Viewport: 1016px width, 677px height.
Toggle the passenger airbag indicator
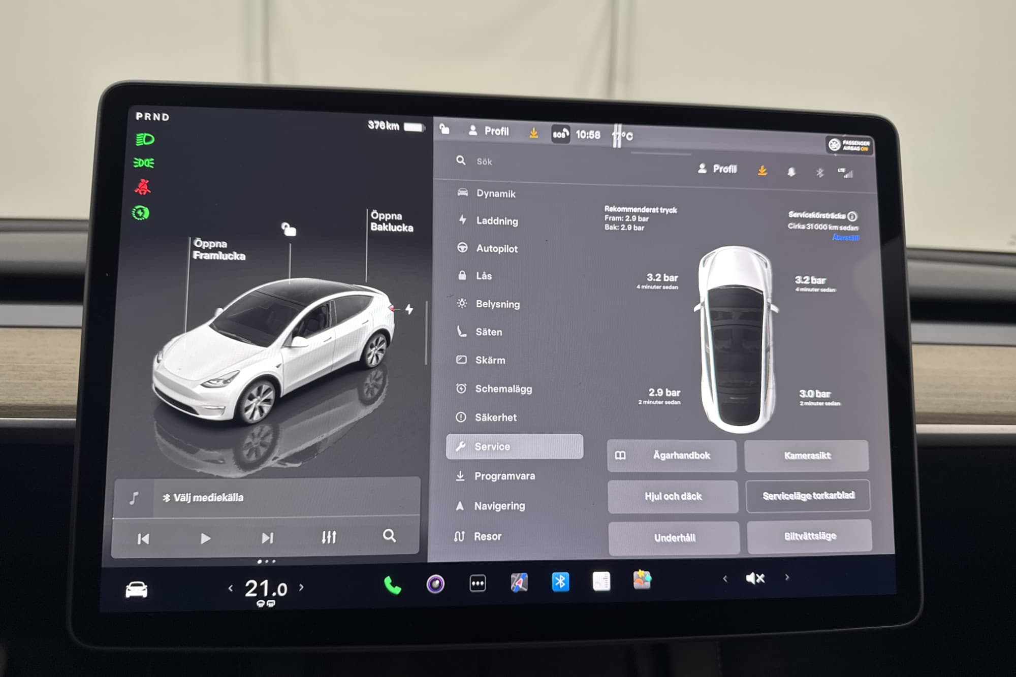(x=849, y=145)
